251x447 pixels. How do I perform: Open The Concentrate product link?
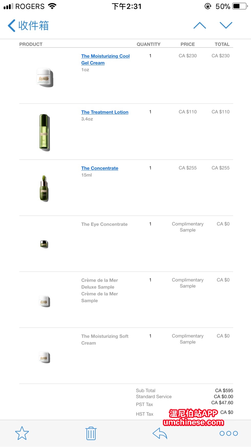[x=100, y=168]
